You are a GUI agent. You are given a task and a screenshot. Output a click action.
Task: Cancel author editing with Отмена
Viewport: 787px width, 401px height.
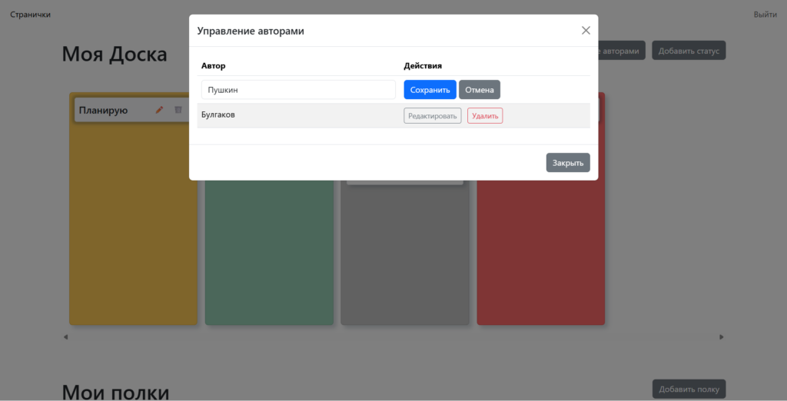pyautogui.click(x=479, y=90)
